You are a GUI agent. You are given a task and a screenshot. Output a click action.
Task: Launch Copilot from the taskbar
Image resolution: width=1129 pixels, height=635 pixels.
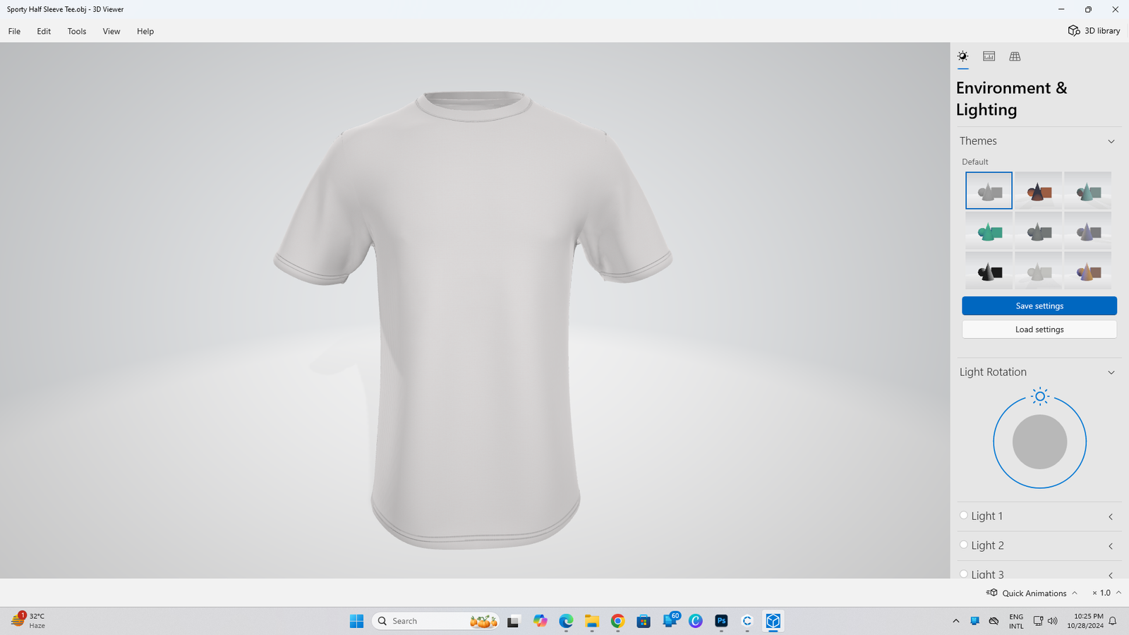540,621
